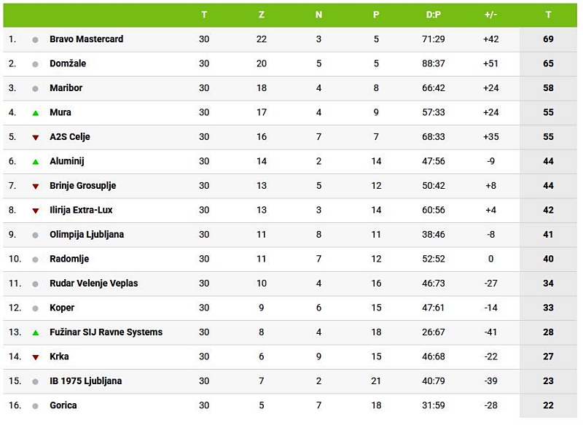Viewport: 583px width, 425px height.
Task: Click Radomlje's 40 points cell
Action: point(548,259)
